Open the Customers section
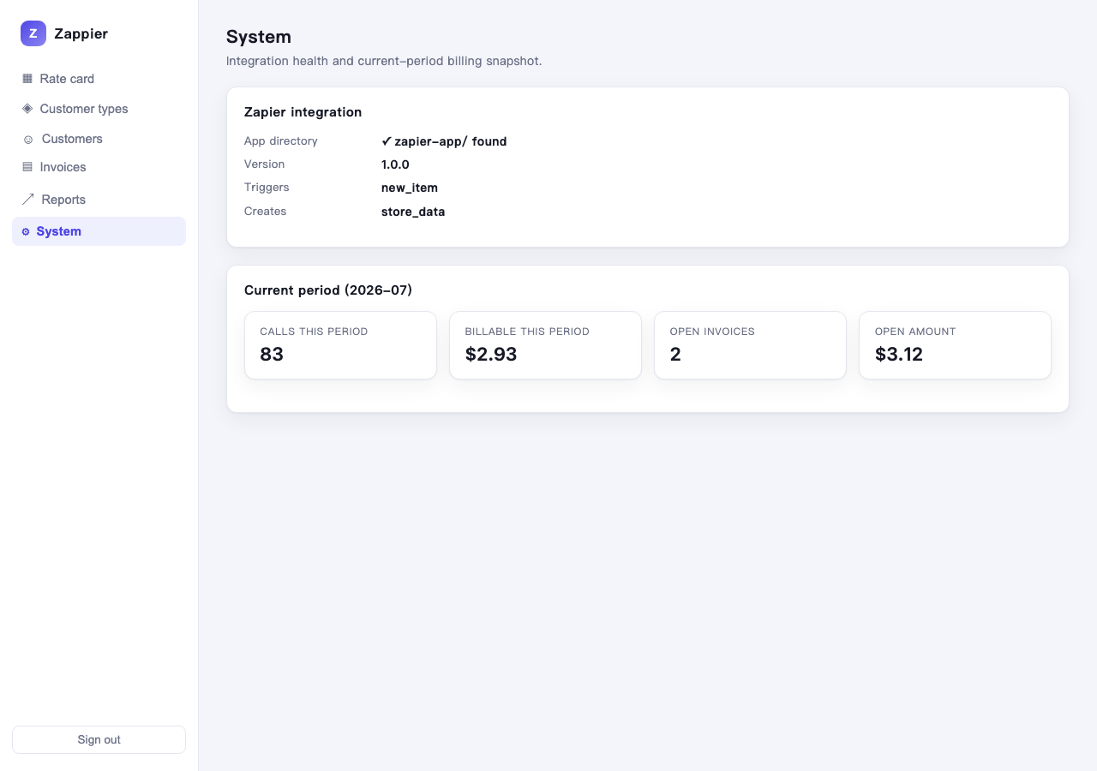Viewport: 1097px width, 771px height. point(99,139)
